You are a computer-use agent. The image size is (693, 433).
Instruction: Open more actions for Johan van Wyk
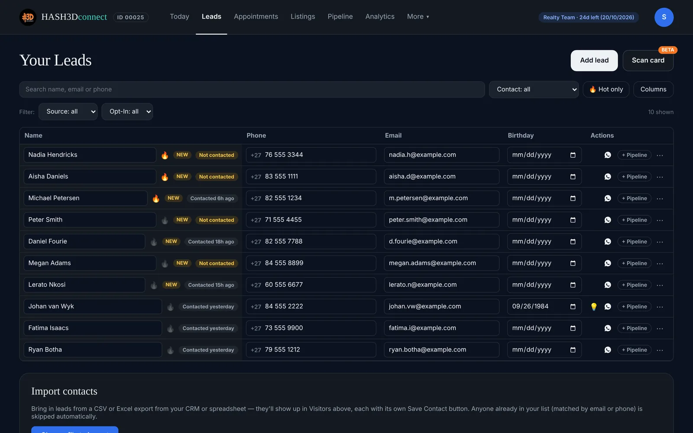[660, 307]
